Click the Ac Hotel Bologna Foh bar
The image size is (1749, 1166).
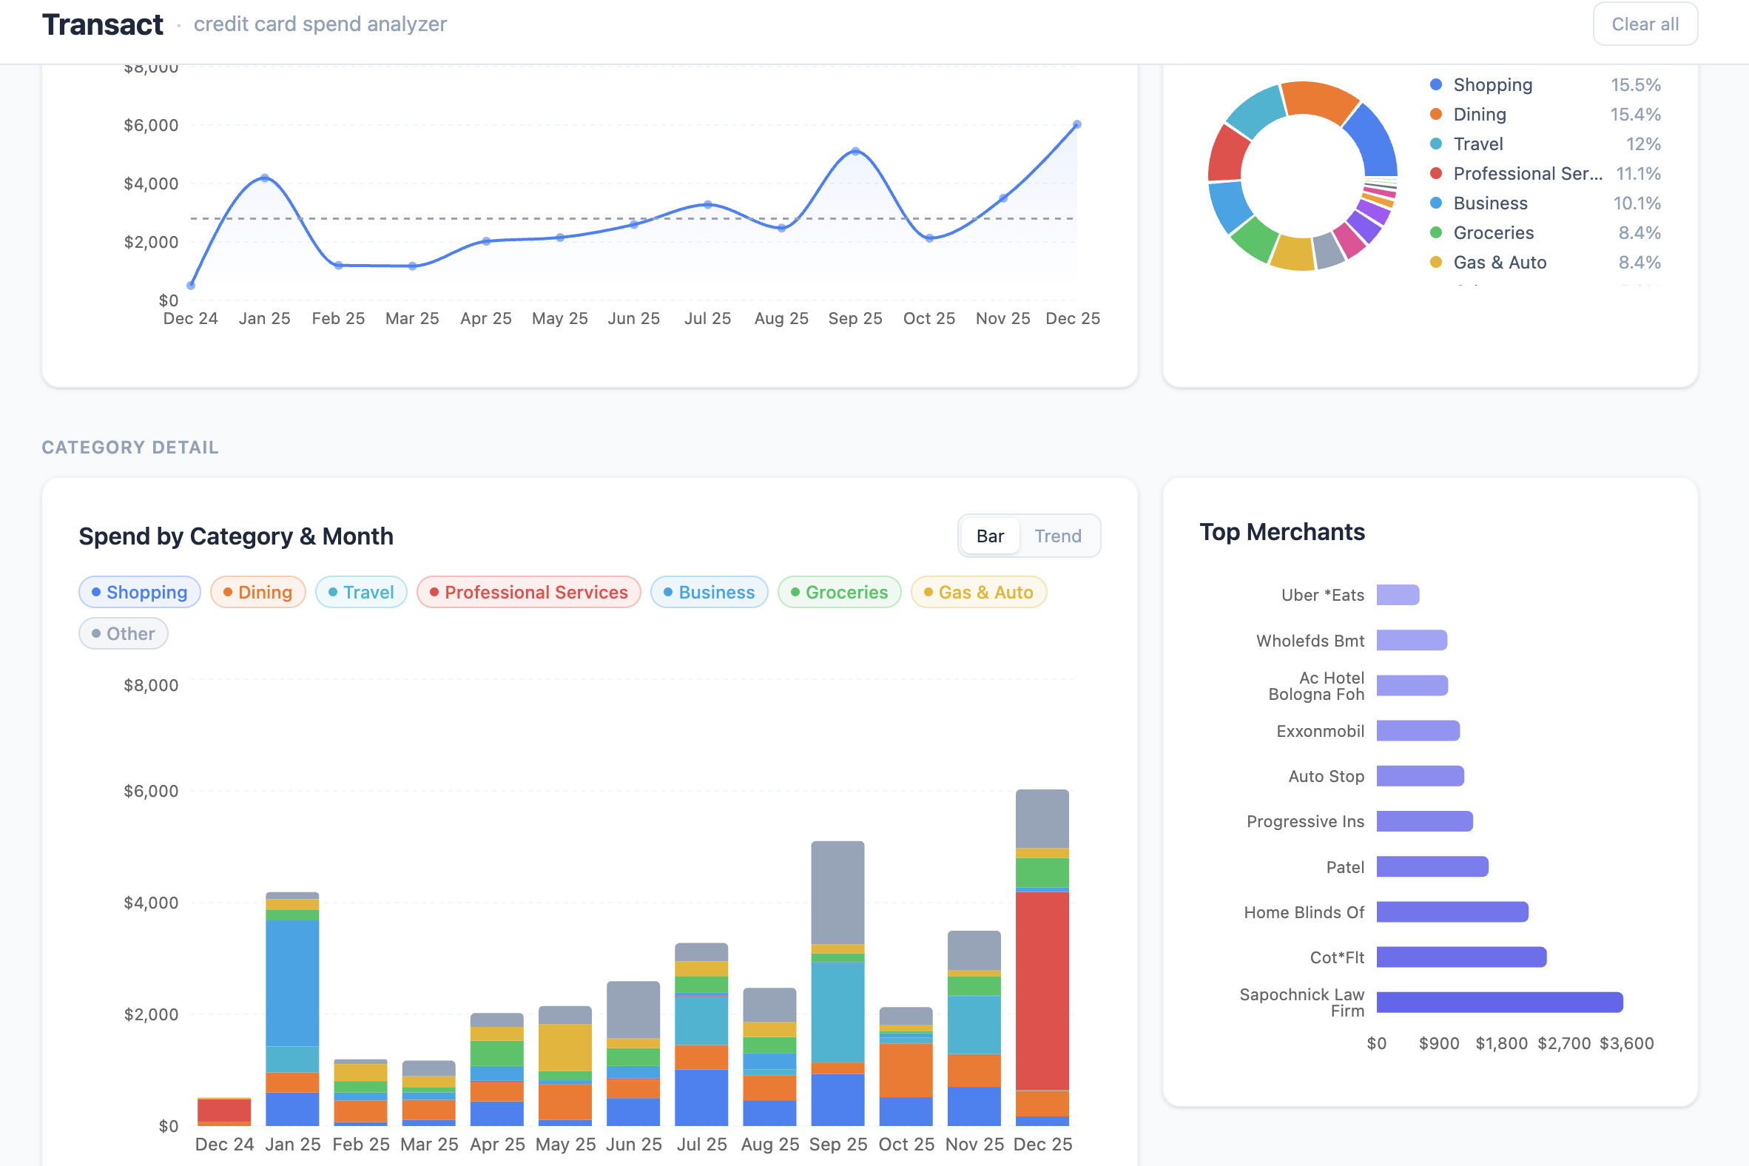click(1412, 685)
